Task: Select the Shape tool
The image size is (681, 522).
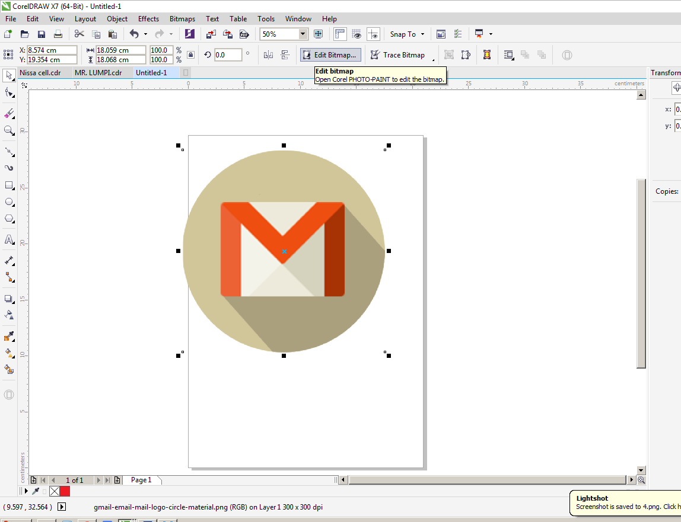Action: [9, 92]
